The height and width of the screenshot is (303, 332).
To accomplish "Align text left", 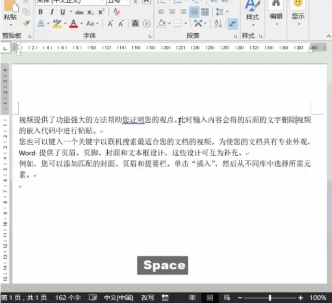I will (161, 11).
